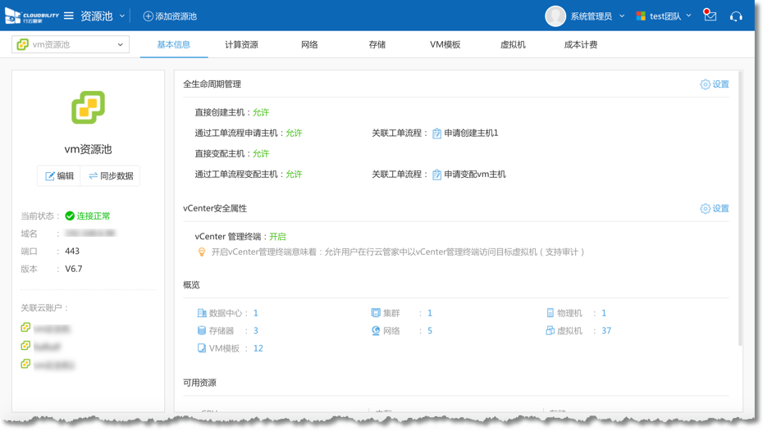The image size is (763, 431).
Task: Click the 同步数据 button
Action: [111, 176]
